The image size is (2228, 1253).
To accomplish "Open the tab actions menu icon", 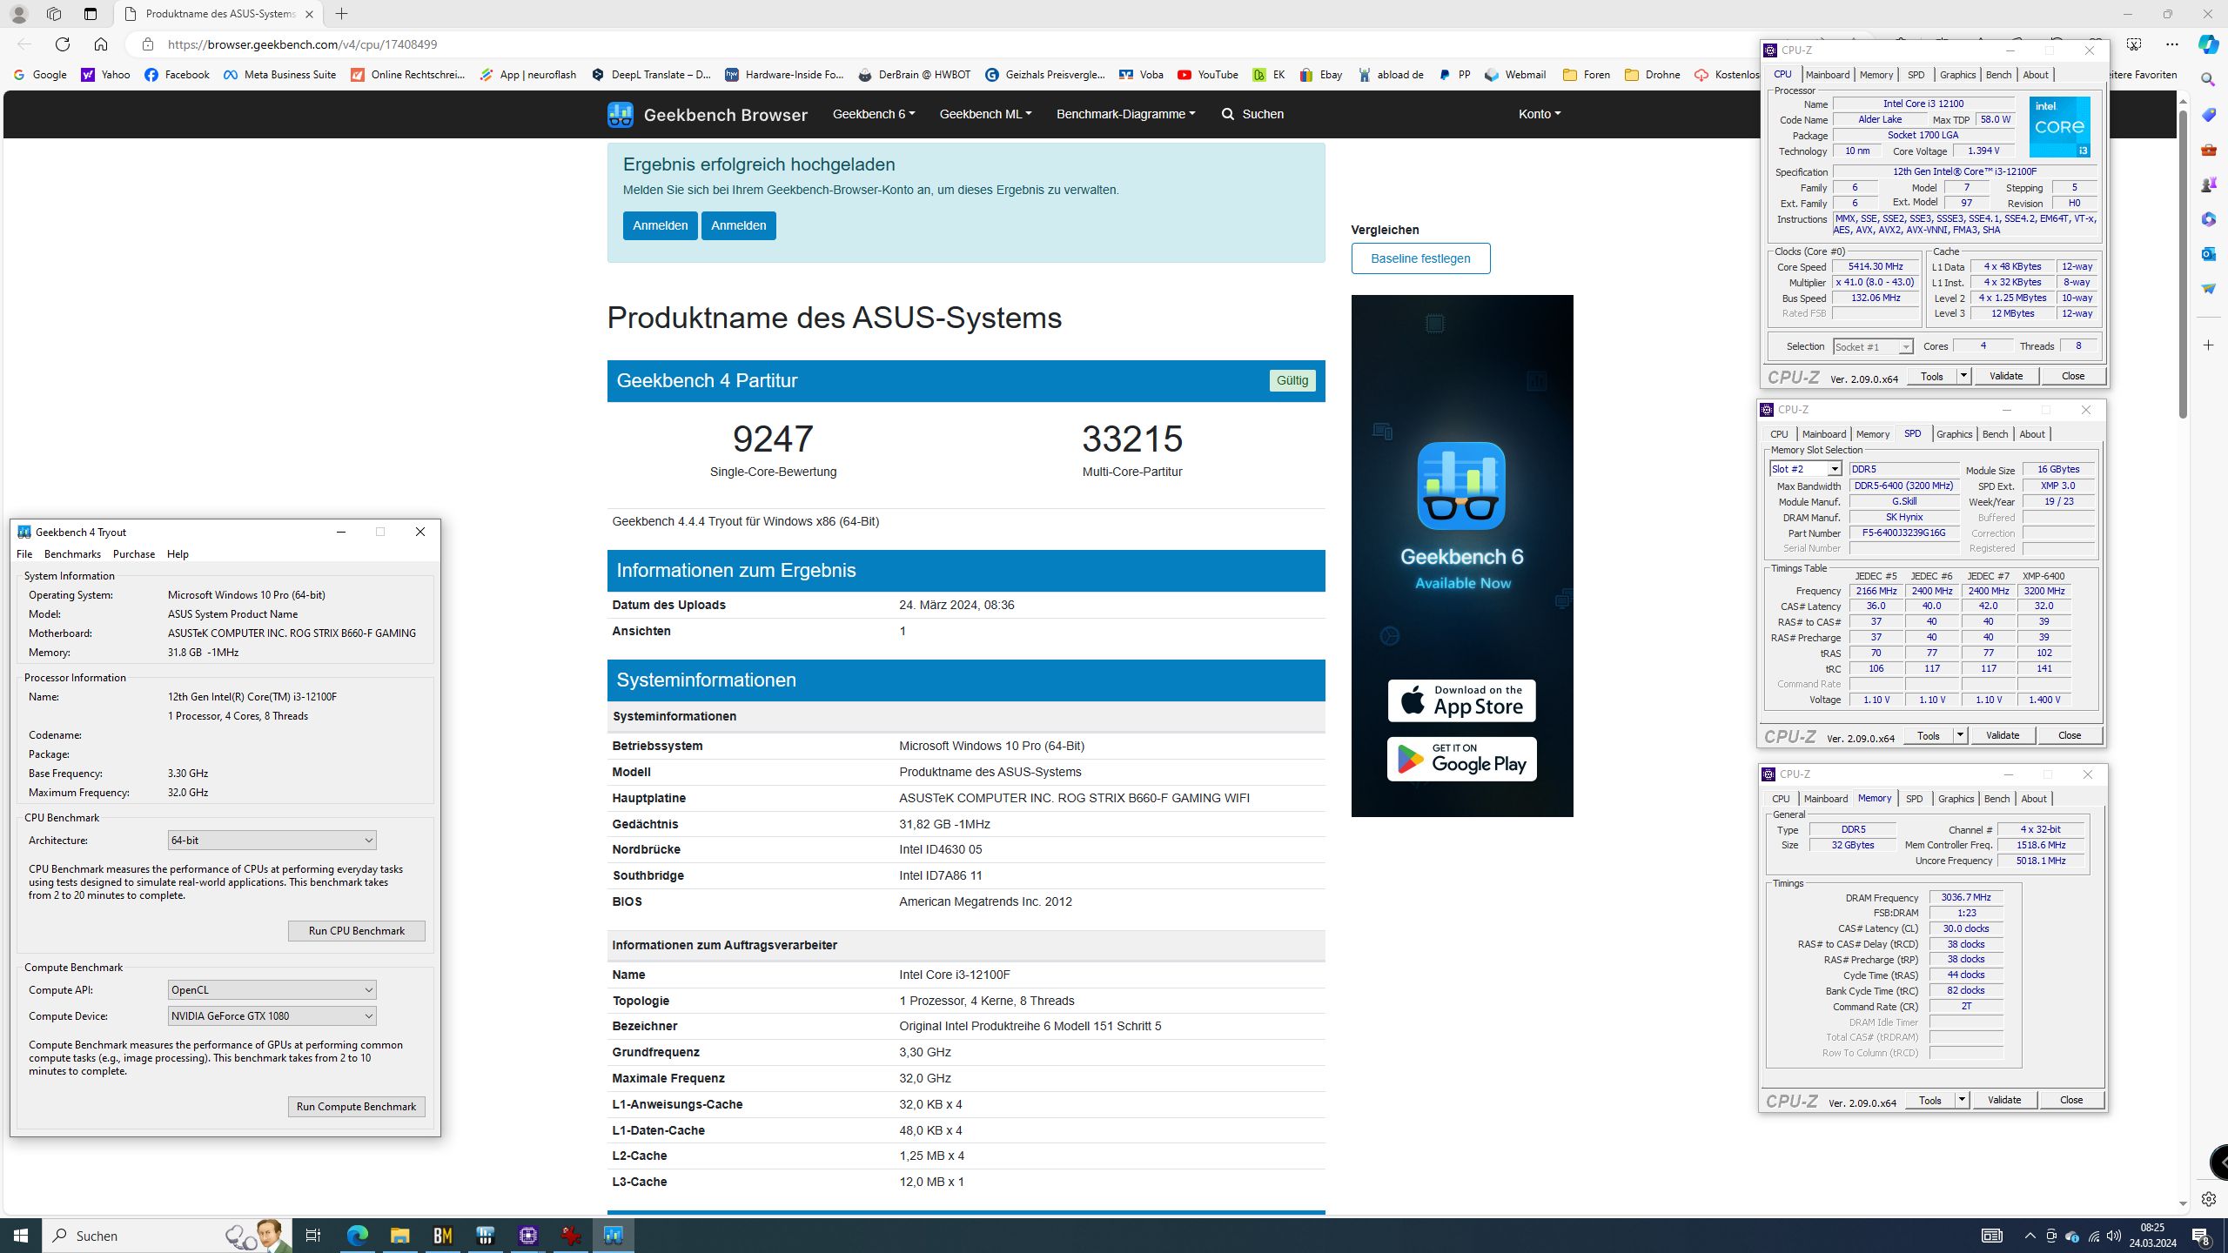I will 90,14.
